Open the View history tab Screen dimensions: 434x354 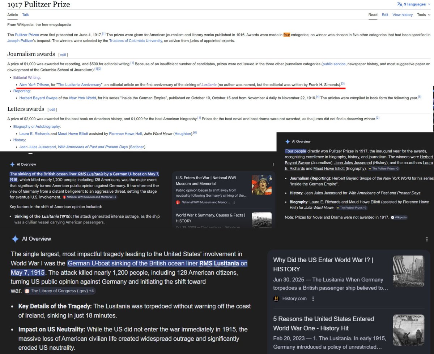tap(403, 15)
